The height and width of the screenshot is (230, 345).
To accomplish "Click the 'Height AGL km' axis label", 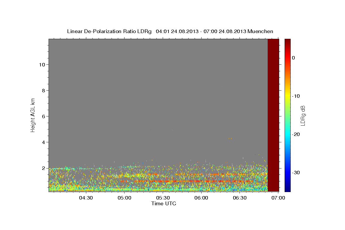I will pyautogui.click(x=33, y=115).
